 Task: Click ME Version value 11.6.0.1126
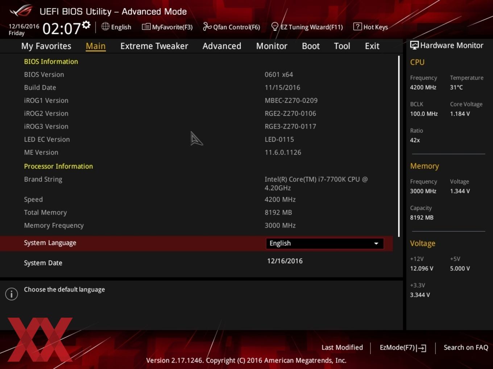(283, 153)
